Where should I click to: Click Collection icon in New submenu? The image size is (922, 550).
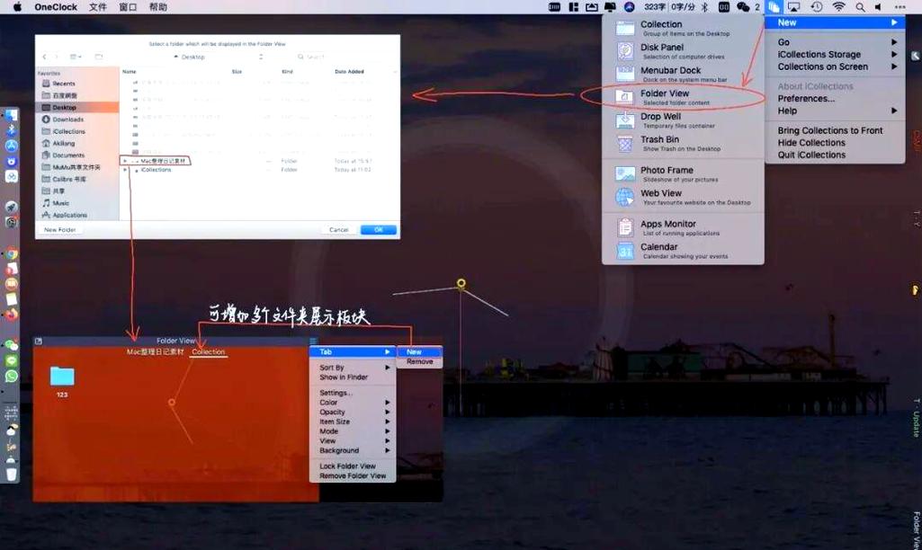pos(625,28)
